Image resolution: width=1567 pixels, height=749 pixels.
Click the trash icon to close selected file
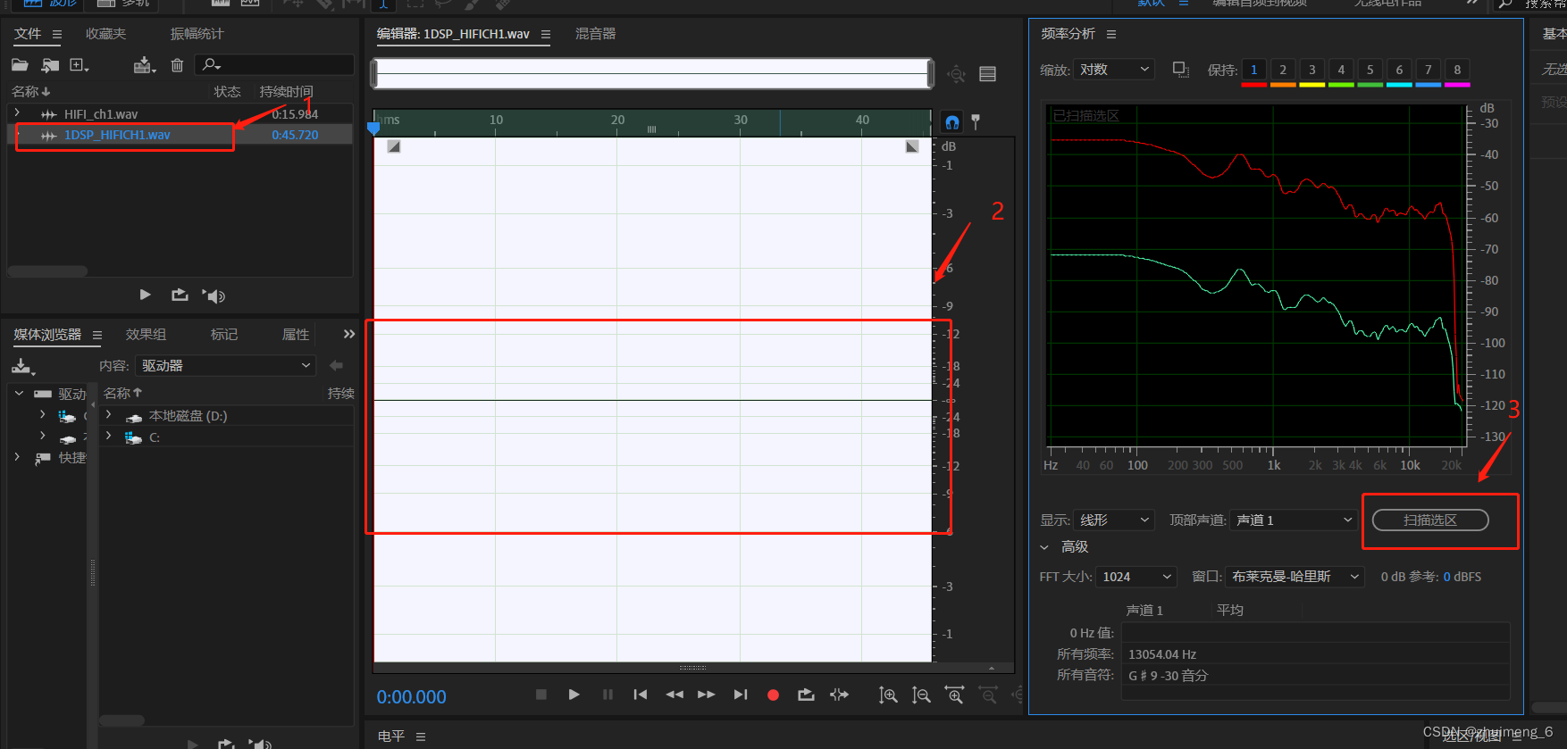tap(177, 65)
